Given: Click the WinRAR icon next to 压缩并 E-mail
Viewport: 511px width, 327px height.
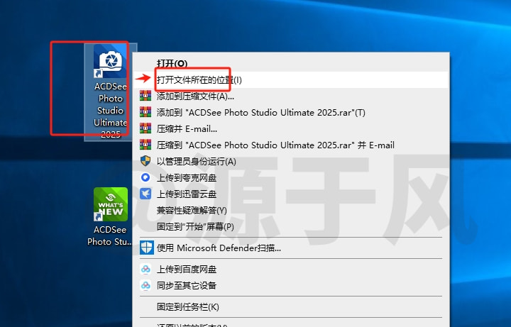Looking at the screenshot, I should click(145, 128).
